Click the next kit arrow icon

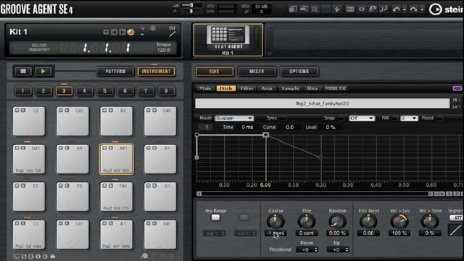tap(122, 32)
